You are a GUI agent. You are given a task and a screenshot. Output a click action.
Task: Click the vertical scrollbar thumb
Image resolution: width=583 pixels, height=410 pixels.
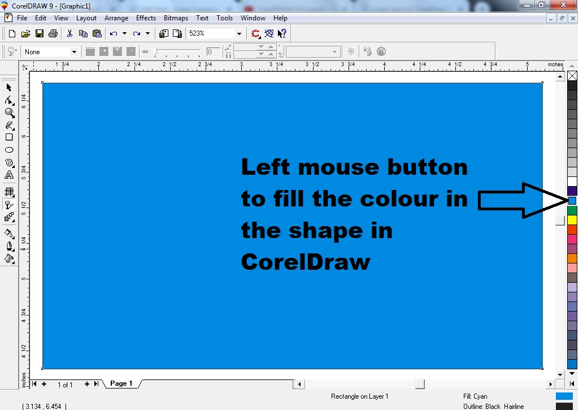coord(560,221)
